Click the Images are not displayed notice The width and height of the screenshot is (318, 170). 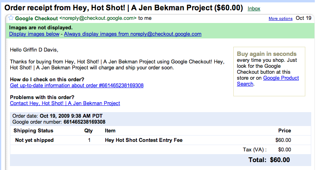[x=41, y=28]
